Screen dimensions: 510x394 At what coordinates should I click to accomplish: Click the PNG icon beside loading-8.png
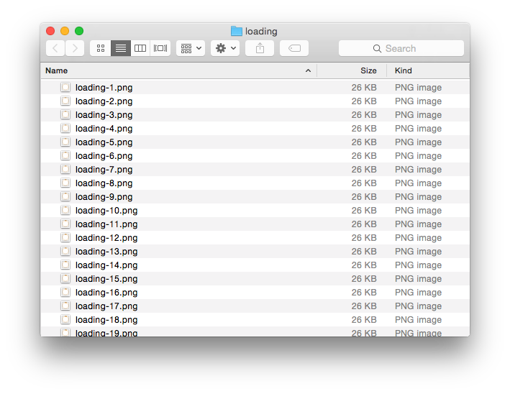pos(65,183)
